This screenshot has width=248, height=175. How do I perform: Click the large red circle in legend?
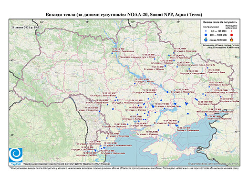(x=231, y=35)
